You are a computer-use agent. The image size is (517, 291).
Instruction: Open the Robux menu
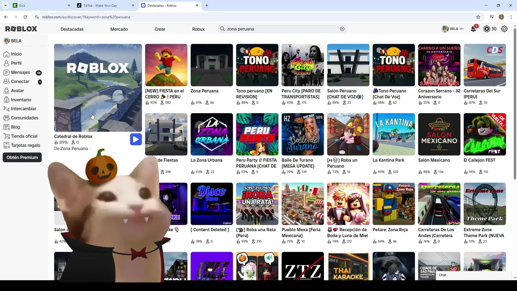pos(198,29)
